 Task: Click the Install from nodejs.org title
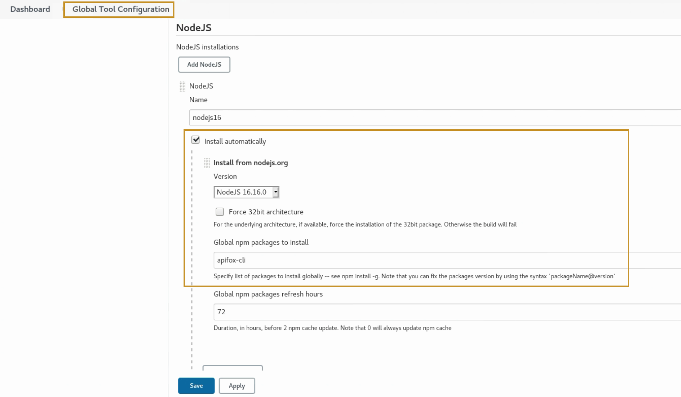(251, 163)
